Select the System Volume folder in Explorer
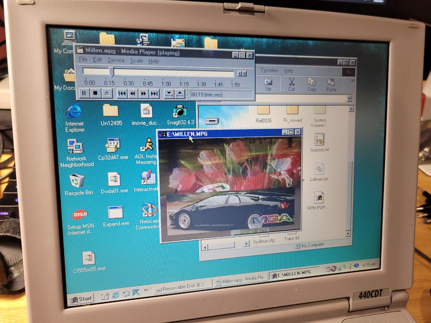Viewport: 431px width, 323px height. 320,117
